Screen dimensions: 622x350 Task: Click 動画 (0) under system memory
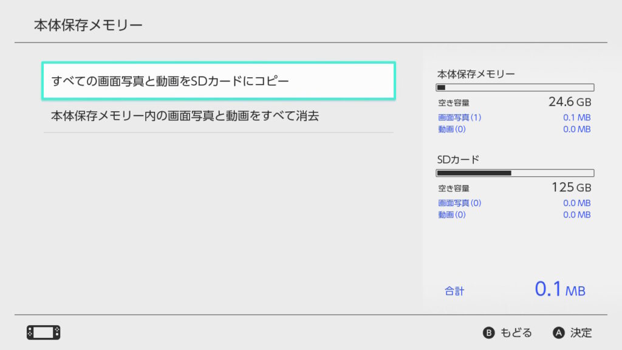(451, 129)
